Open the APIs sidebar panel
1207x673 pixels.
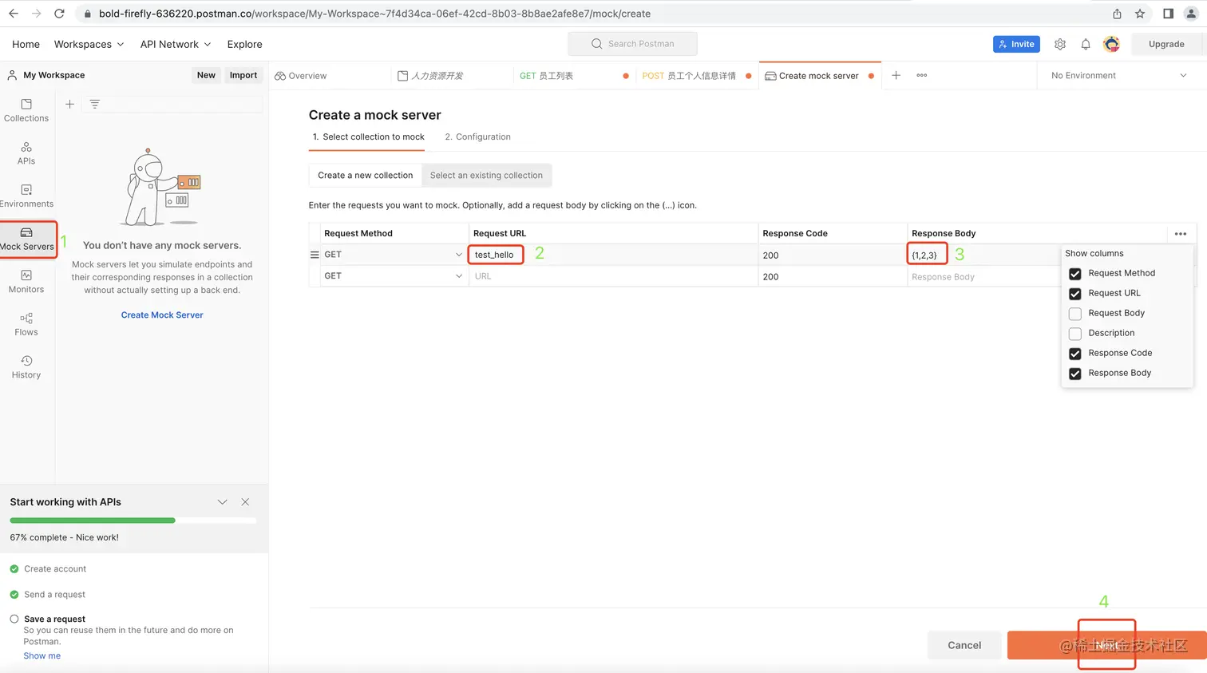[x=26, y=153]
